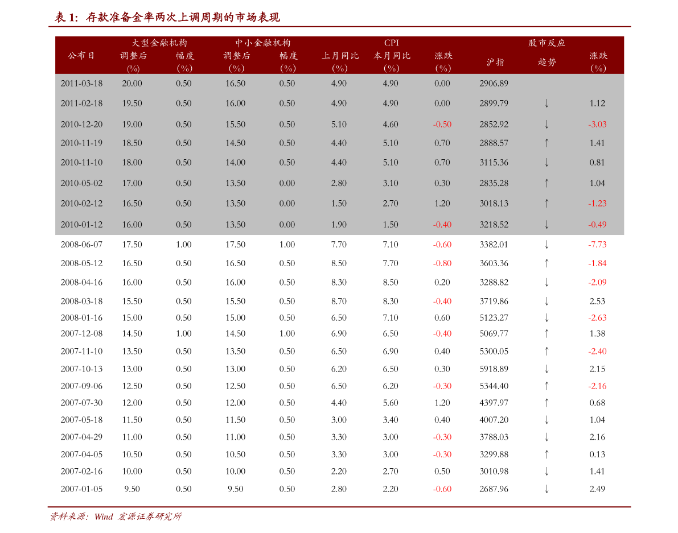Select the date 2010-12-20
The image size is (678, 533).
[82, 125]
